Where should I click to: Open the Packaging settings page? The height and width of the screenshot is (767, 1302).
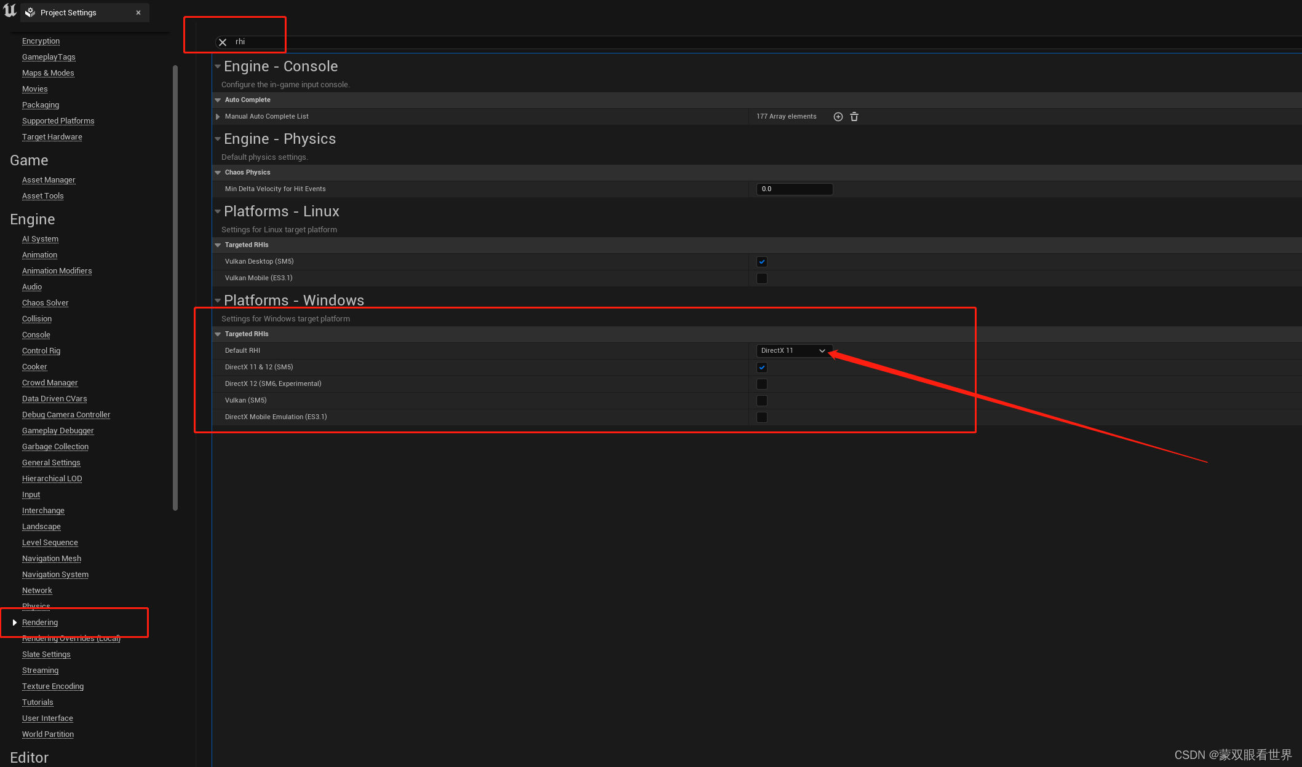[x=41, y=104]
